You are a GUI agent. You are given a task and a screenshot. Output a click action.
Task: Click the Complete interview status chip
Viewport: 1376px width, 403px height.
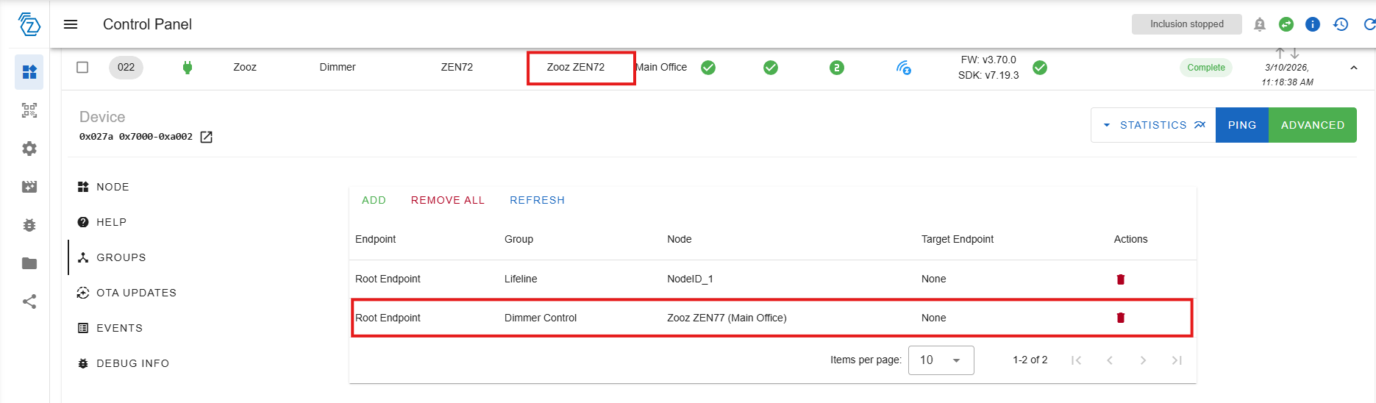point(1206,68)
